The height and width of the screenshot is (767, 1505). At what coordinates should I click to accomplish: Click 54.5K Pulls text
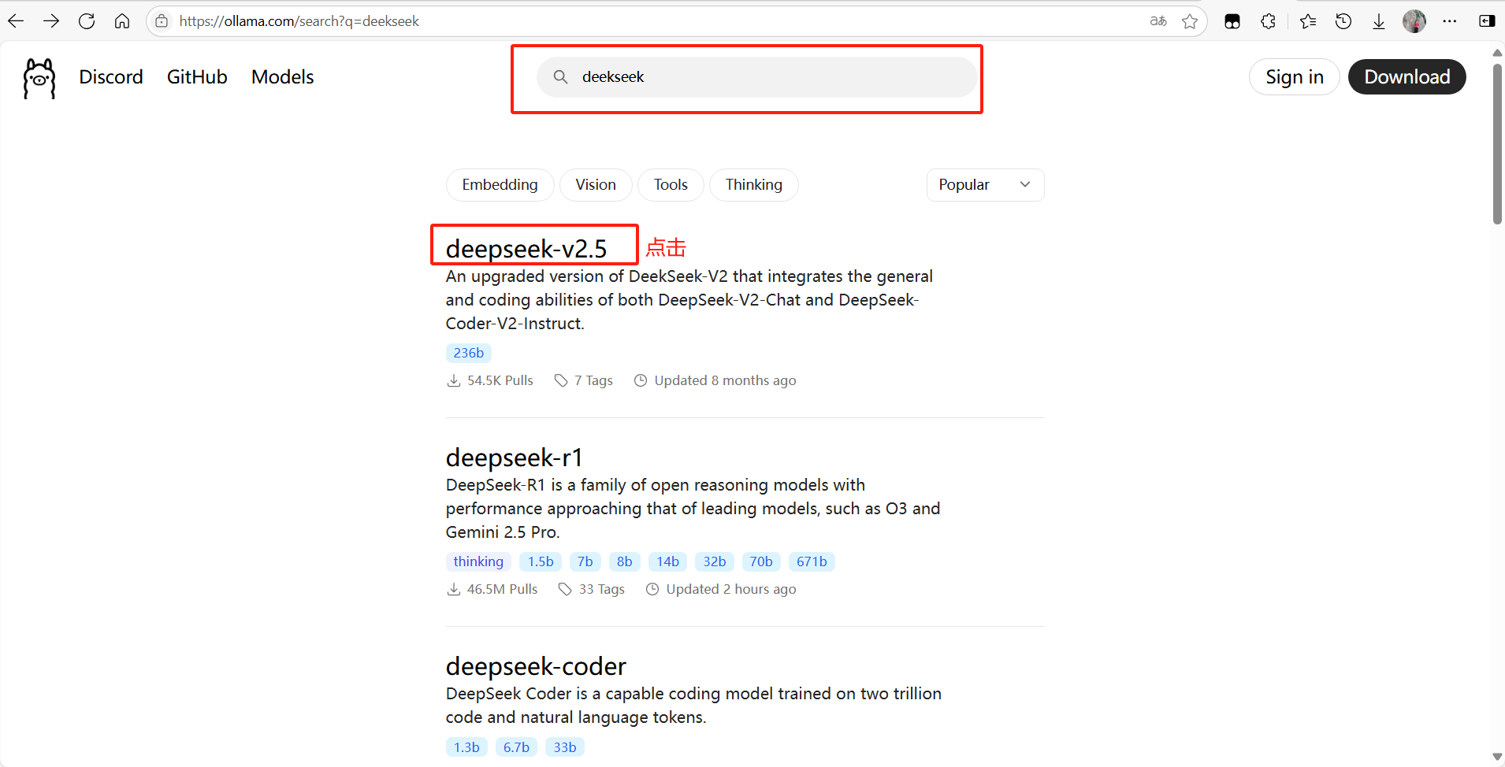(500, 380)
